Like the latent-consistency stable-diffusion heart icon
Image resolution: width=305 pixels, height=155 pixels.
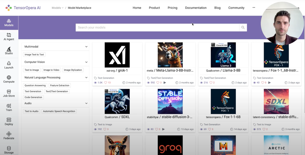264,129
